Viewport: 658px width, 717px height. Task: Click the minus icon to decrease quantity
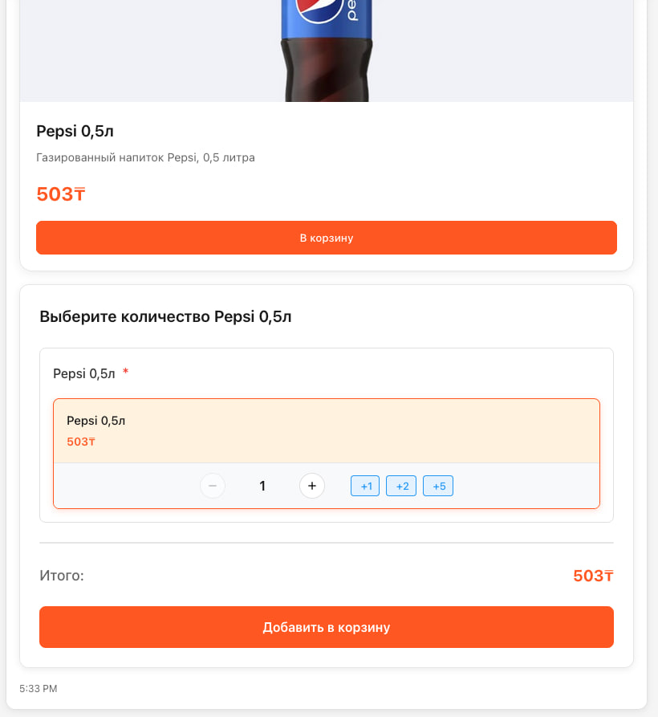[x=213, y=486]
